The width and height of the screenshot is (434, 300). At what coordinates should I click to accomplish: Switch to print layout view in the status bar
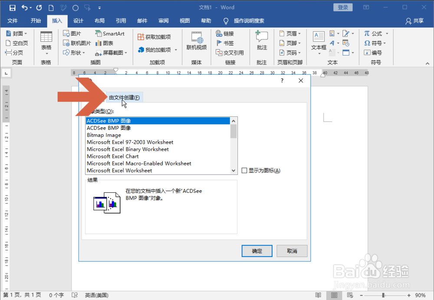[334, 295]
